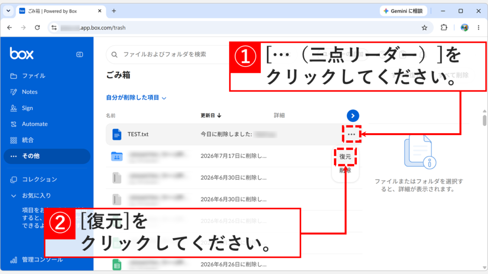The width and height of the screenshot is (488, 274).
Task: Click the green spreadsheet icon in bottom row
Action: tap(117, 264)
